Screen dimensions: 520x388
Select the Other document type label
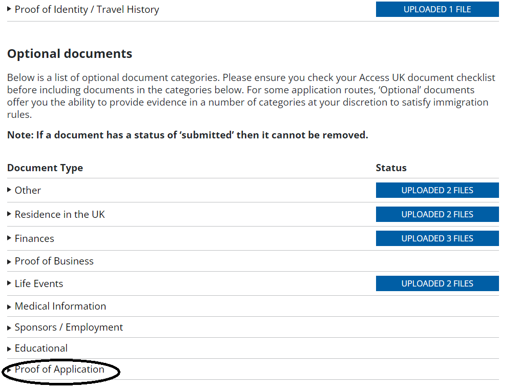pos(28,190)
